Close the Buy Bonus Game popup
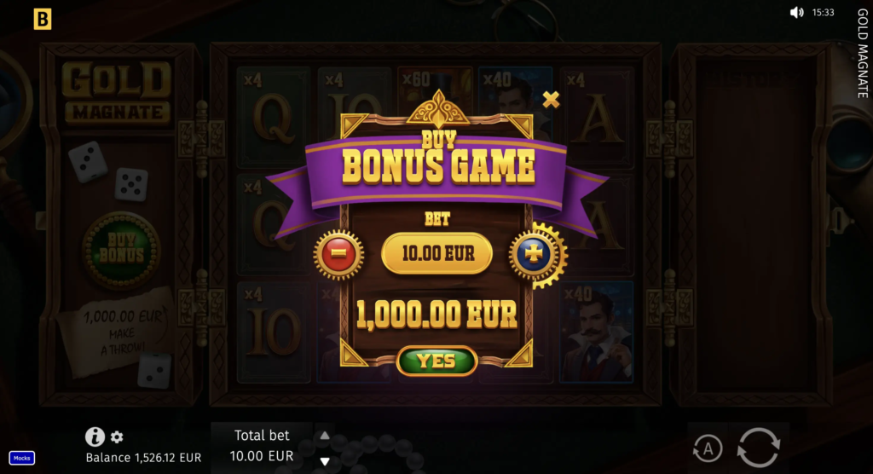Screen dimensions: 873x474 point(551,100)
